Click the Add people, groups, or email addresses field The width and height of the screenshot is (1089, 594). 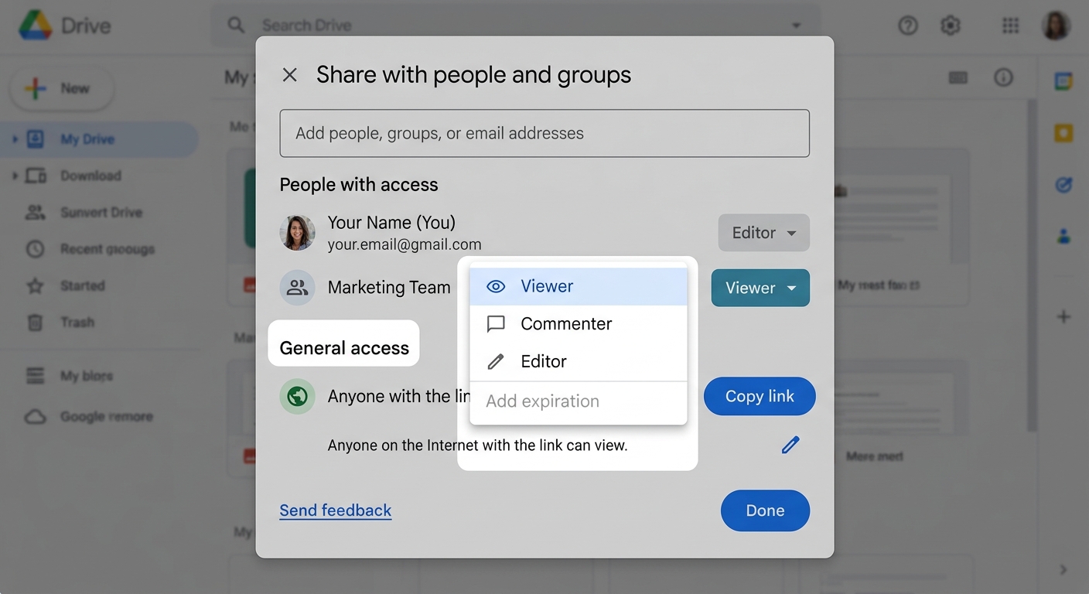tap(544, 133)
